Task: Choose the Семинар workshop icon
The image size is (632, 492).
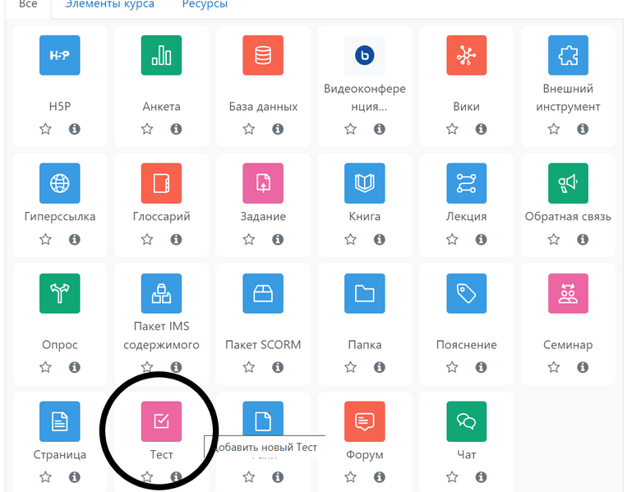Action: (x=568, y=294)
